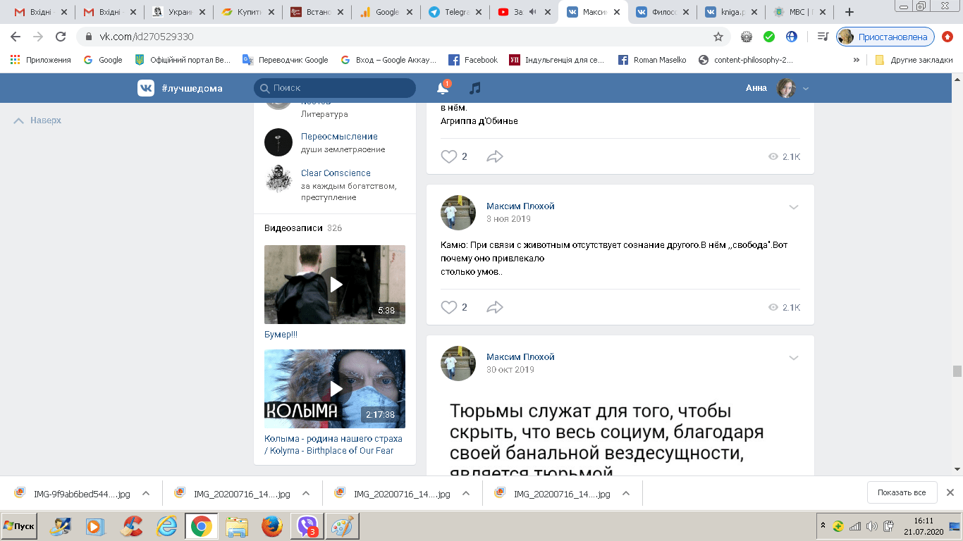Click Показать все downloads button
The height and width of the screenshot is (541, 963).
pos(902,492)
